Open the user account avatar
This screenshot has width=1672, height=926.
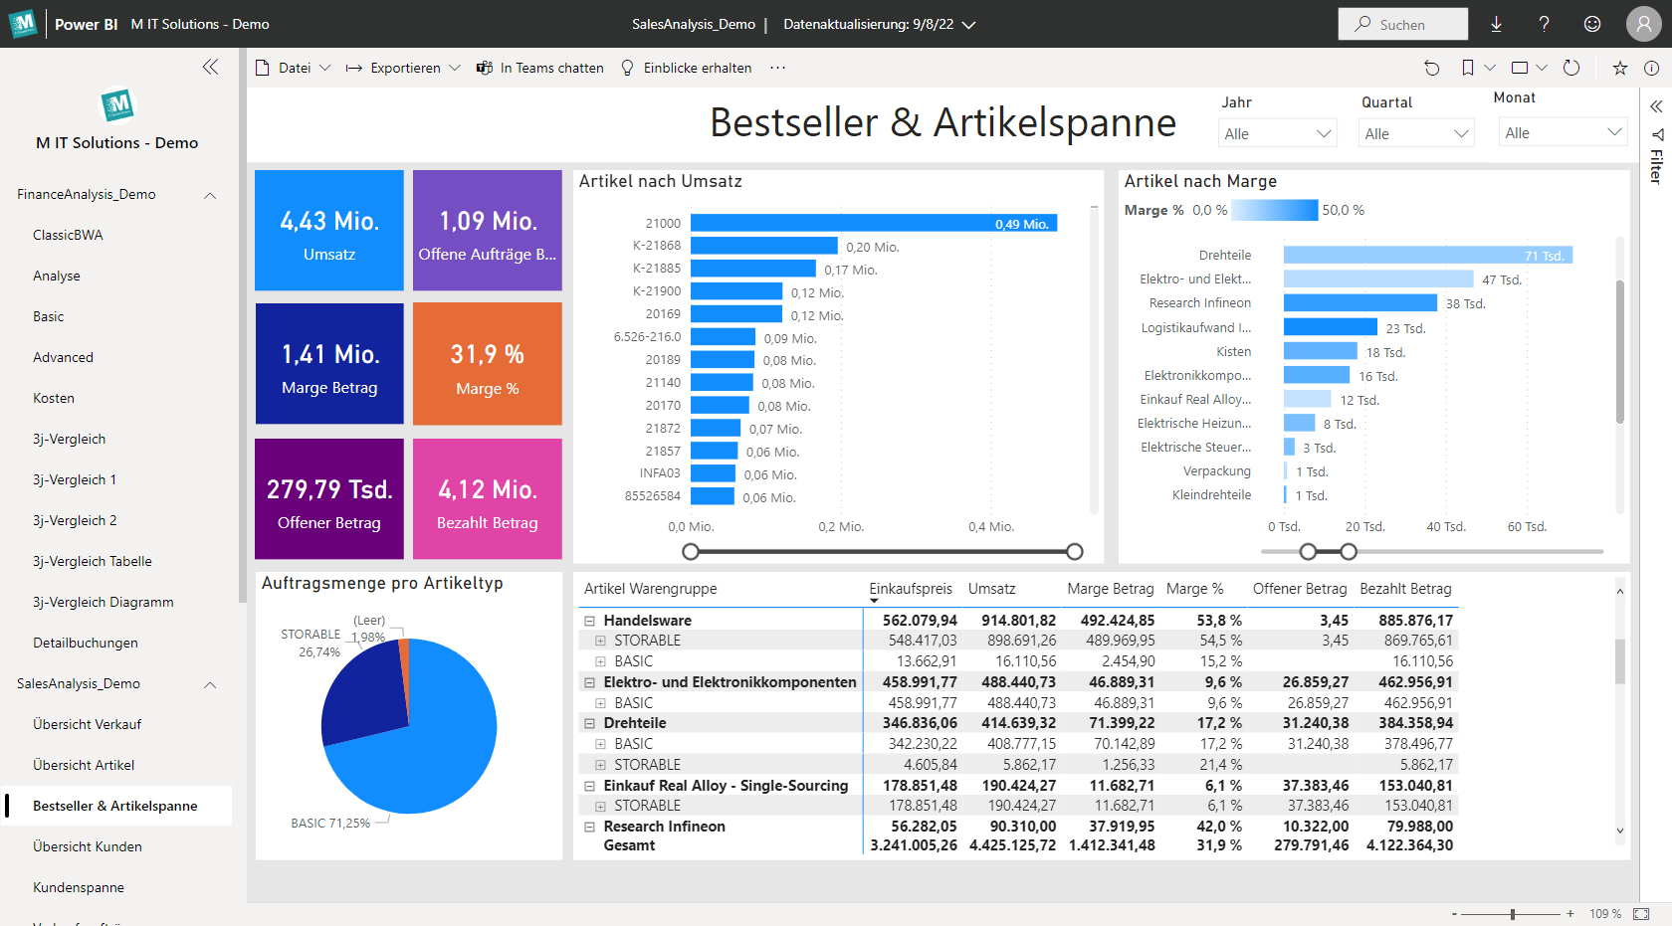click(x=1643, y=24)
